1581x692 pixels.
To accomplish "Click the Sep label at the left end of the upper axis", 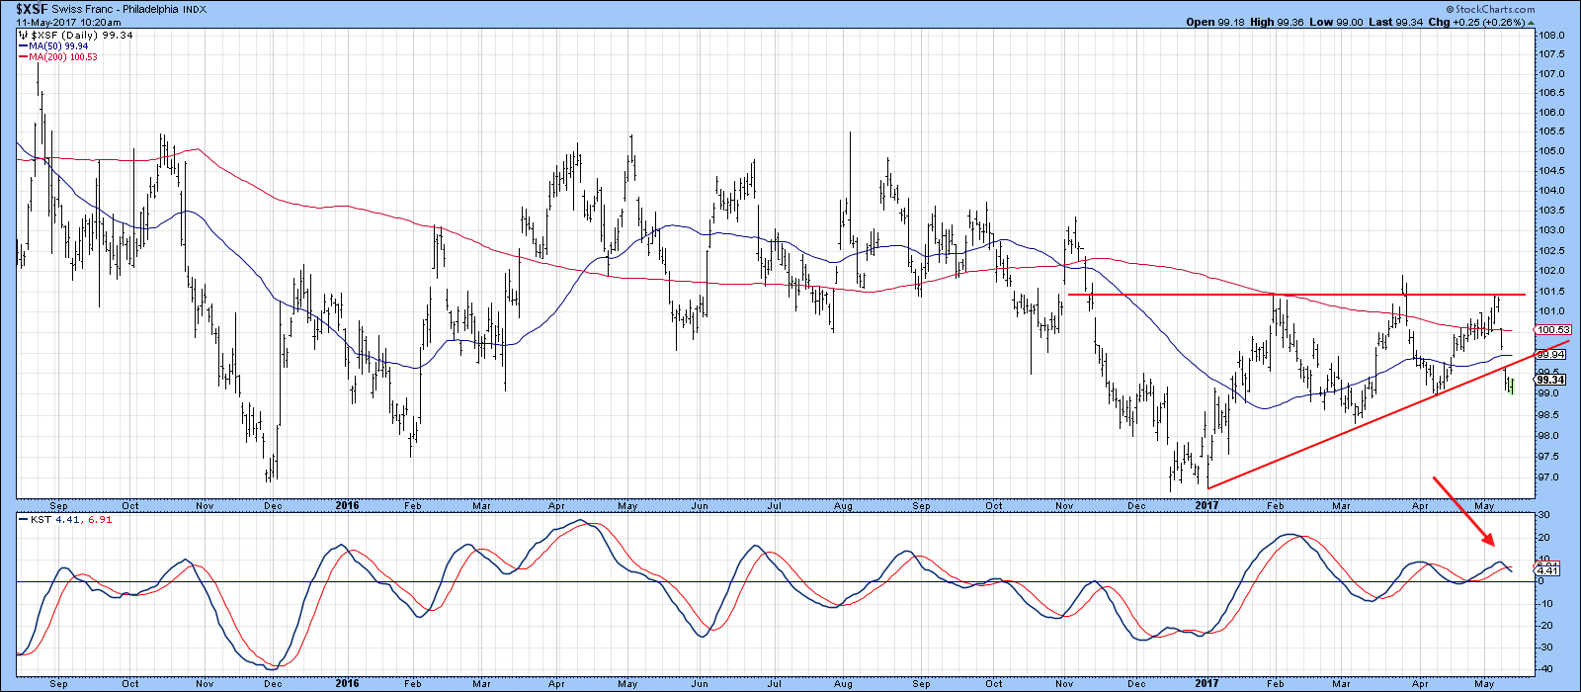I will [x=58, y=505].
